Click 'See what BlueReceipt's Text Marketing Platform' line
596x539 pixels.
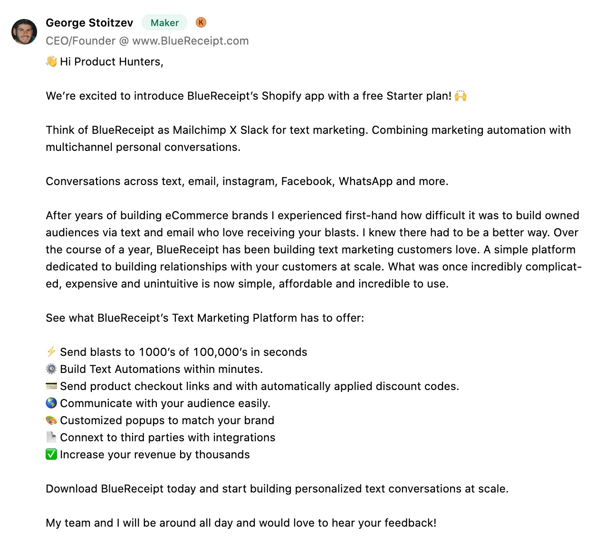pos(205,318)
